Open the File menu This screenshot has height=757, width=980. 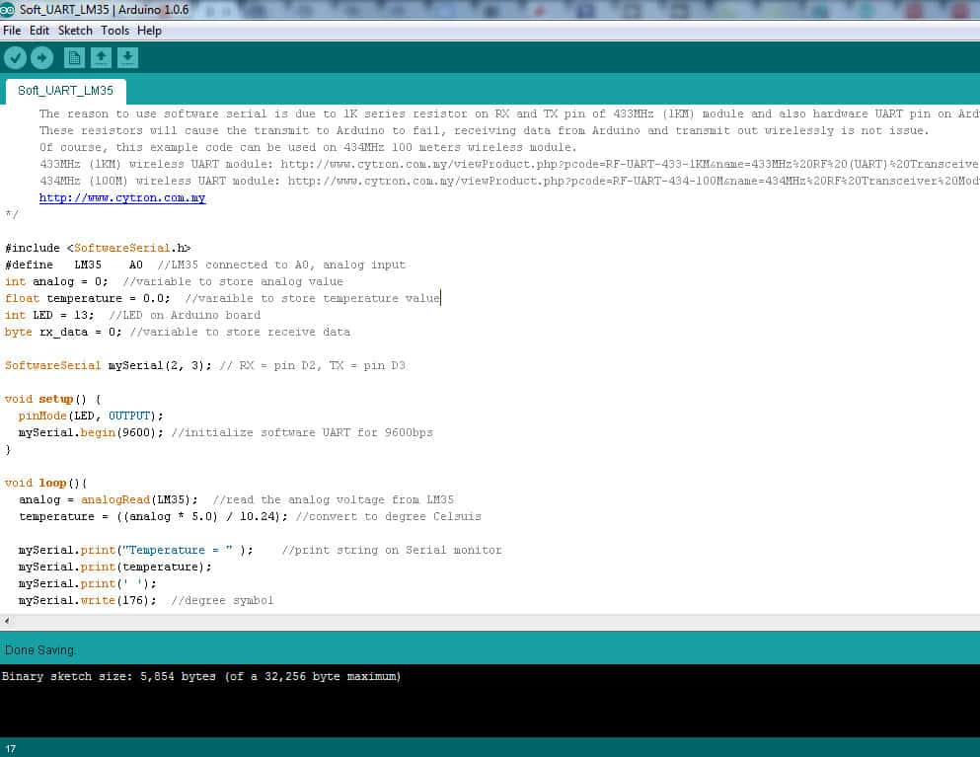12,31
